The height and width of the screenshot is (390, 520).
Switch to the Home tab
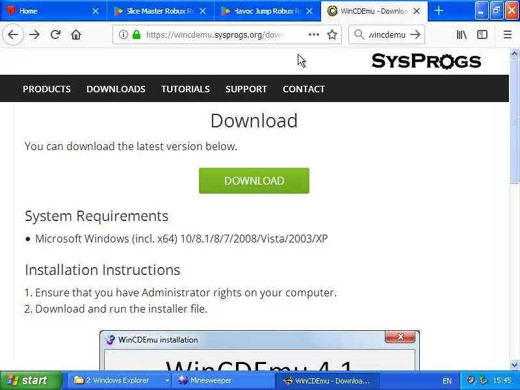[53, 11]
